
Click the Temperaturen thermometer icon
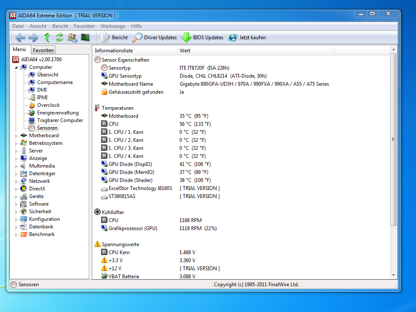tap(97, 108)
